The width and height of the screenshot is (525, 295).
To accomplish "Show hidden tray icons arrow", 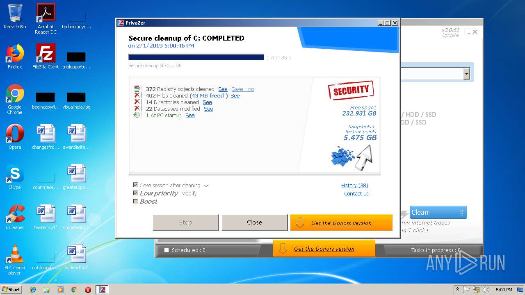I will pyautogui.click(x=457, y=290).
